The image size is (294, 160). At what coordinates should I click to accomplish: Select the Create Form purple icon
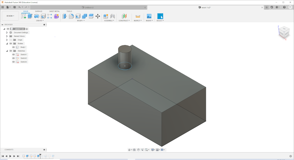point(56,16)
